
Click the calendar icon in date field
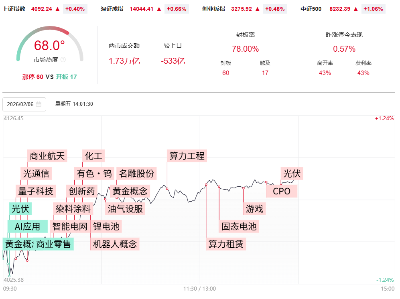tap(39, 104)
